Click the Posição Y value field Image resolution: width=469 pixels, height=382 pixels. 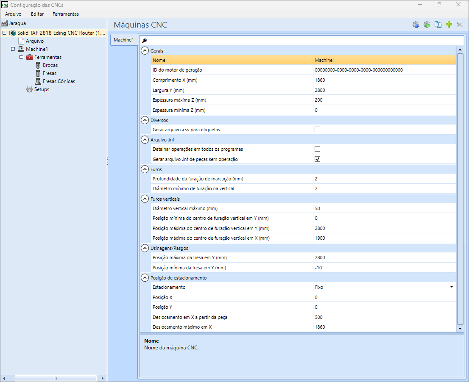384,307
